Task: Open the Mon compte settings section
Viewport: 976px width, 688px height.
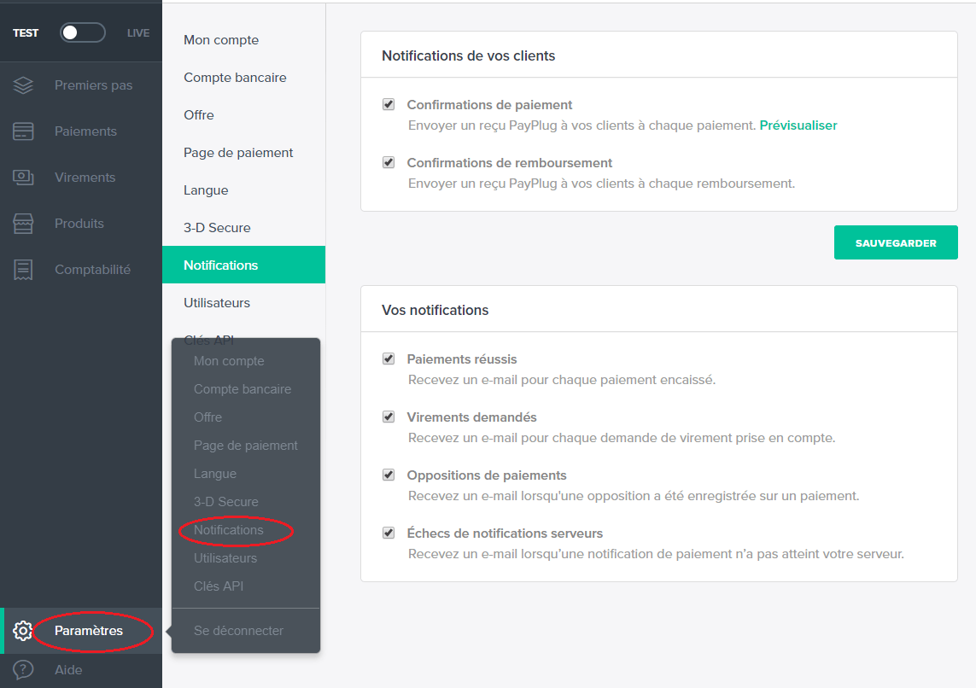Action: [220, 39]
